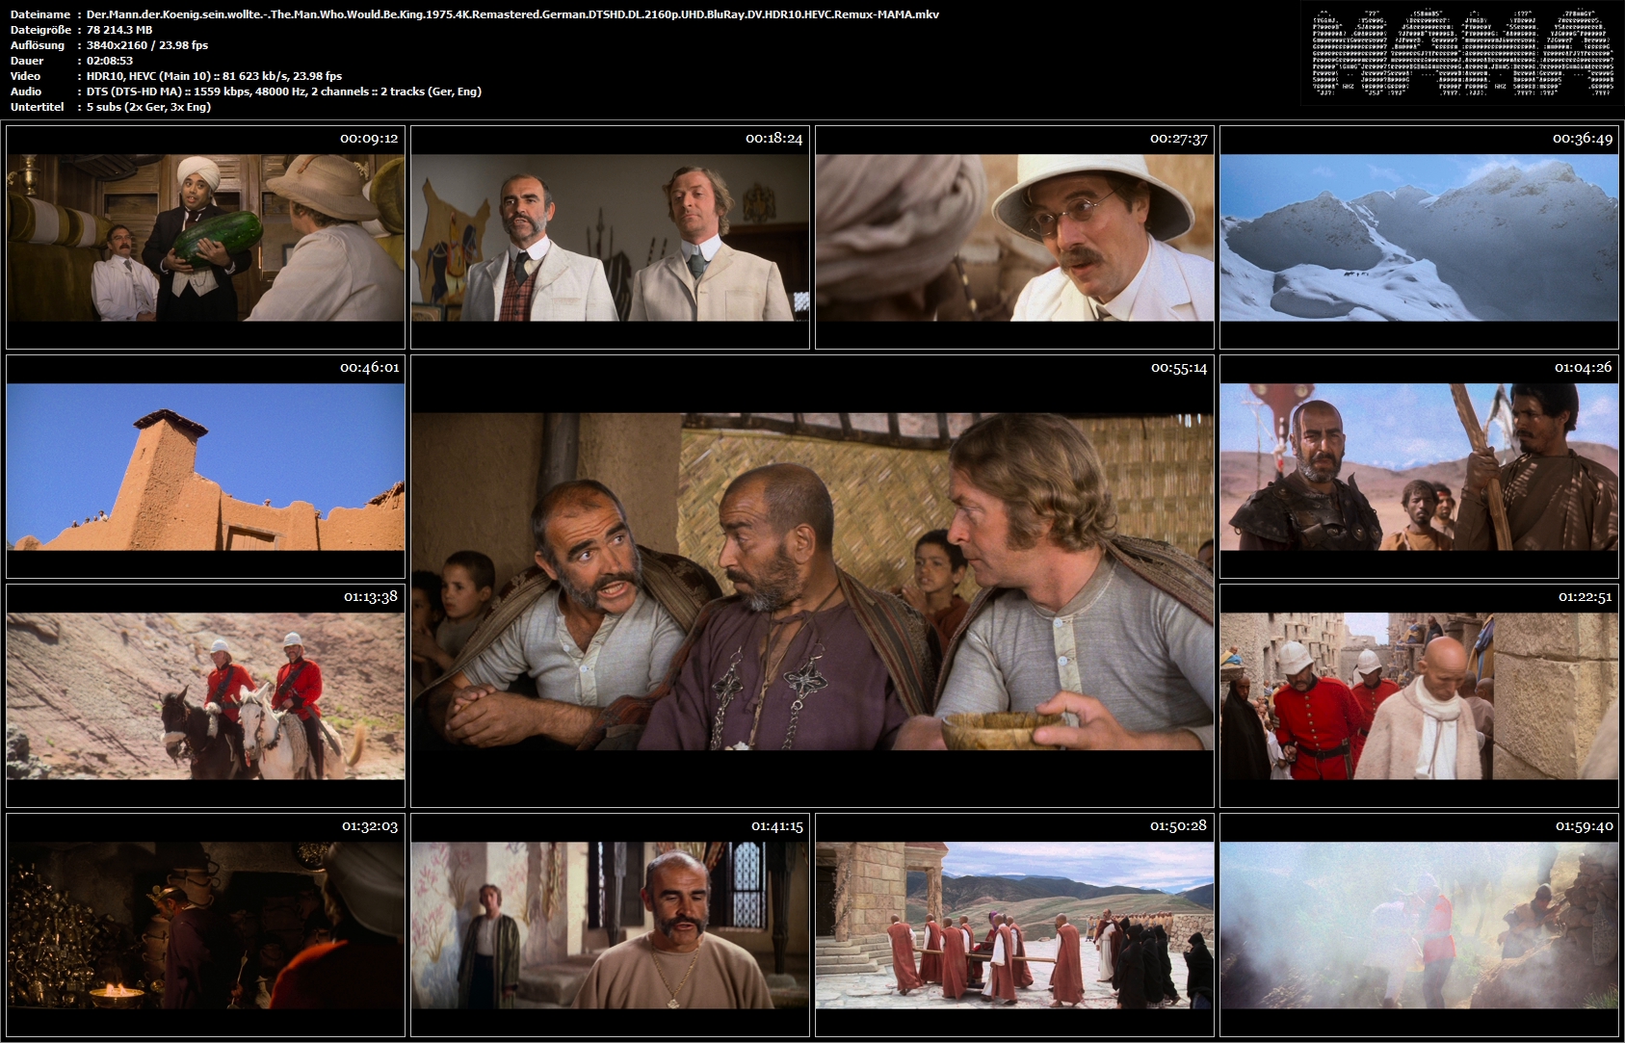Click the Dauer label

pos(27,61)
